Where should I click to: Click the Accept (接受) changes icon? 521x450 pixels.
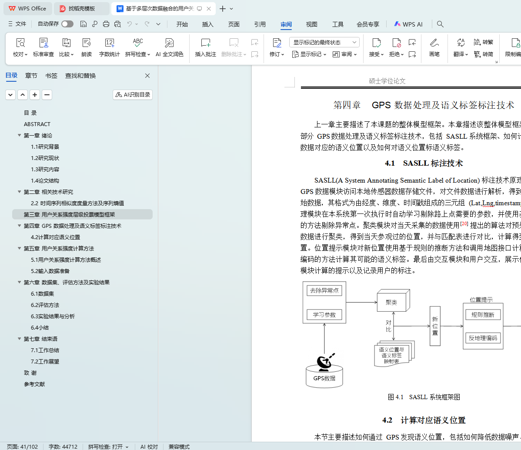click(x=376, y=43)
